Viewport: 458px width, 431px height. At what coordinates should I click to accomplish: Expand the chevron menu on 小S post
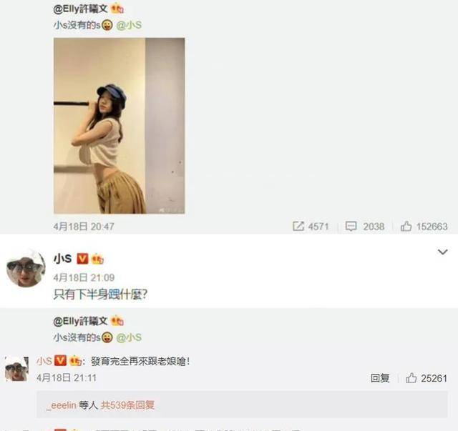(442, 252)
